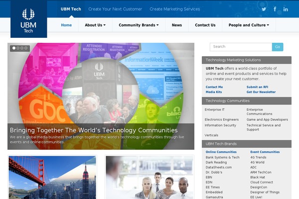
Task: Open the DataSheets.com link
Action: tap(219, 167)
